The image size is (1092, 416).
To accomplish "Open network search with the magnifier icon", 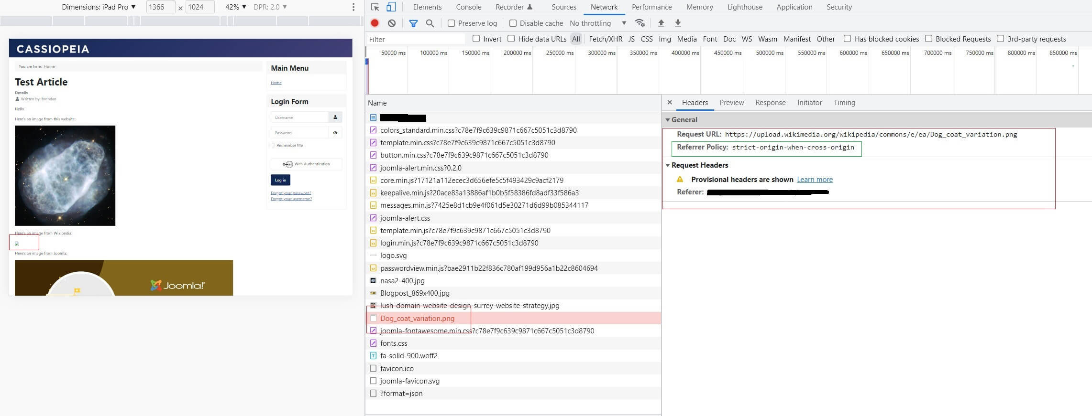I will click(x=430, y=23).
